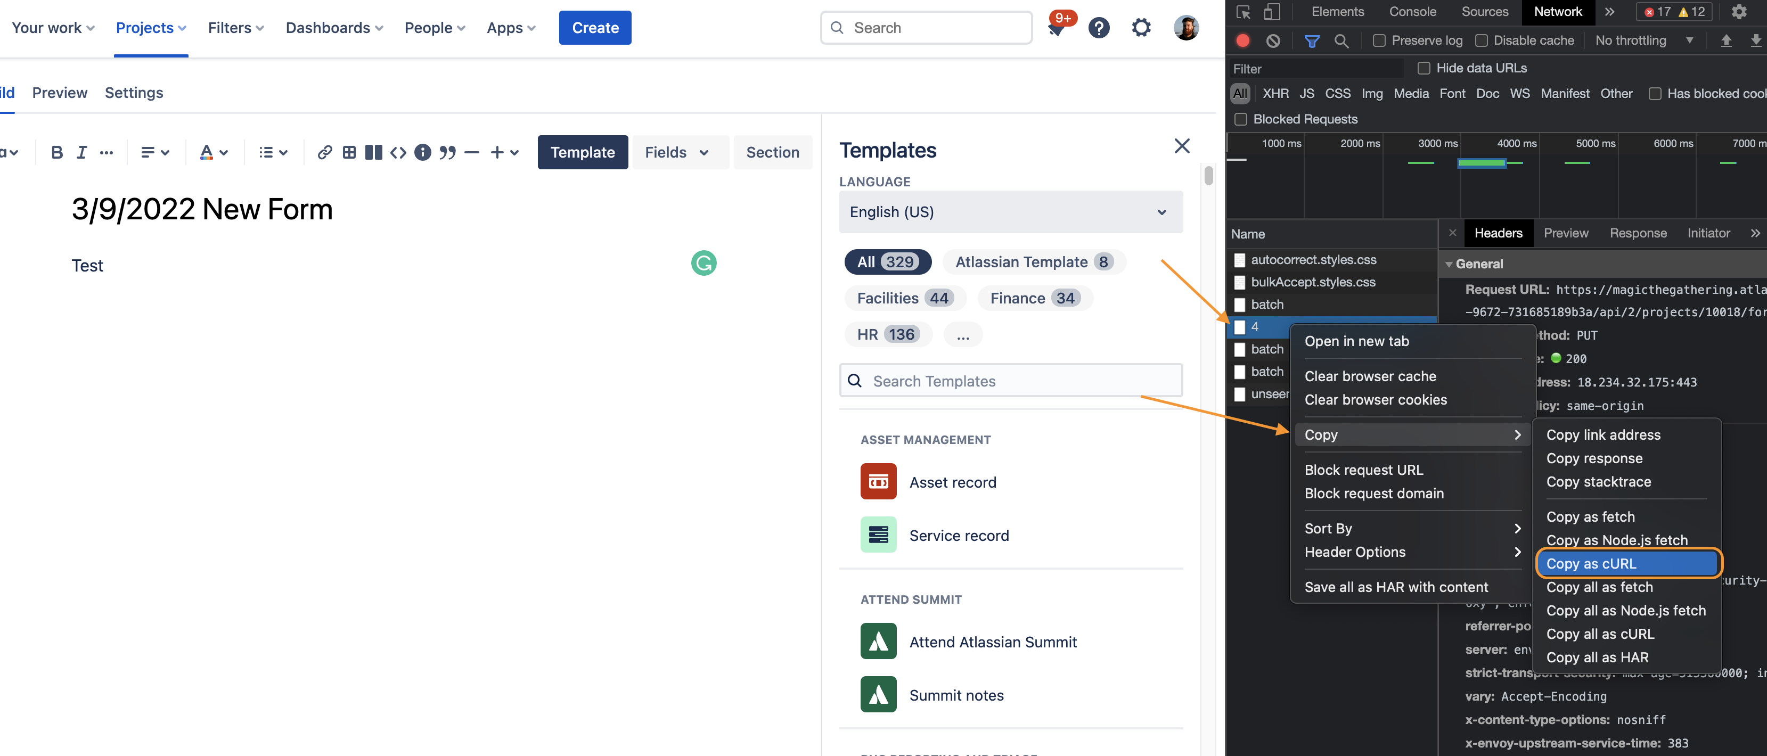
Task: Click the Bold formatting icon
Action: click(x=57, y=152)
